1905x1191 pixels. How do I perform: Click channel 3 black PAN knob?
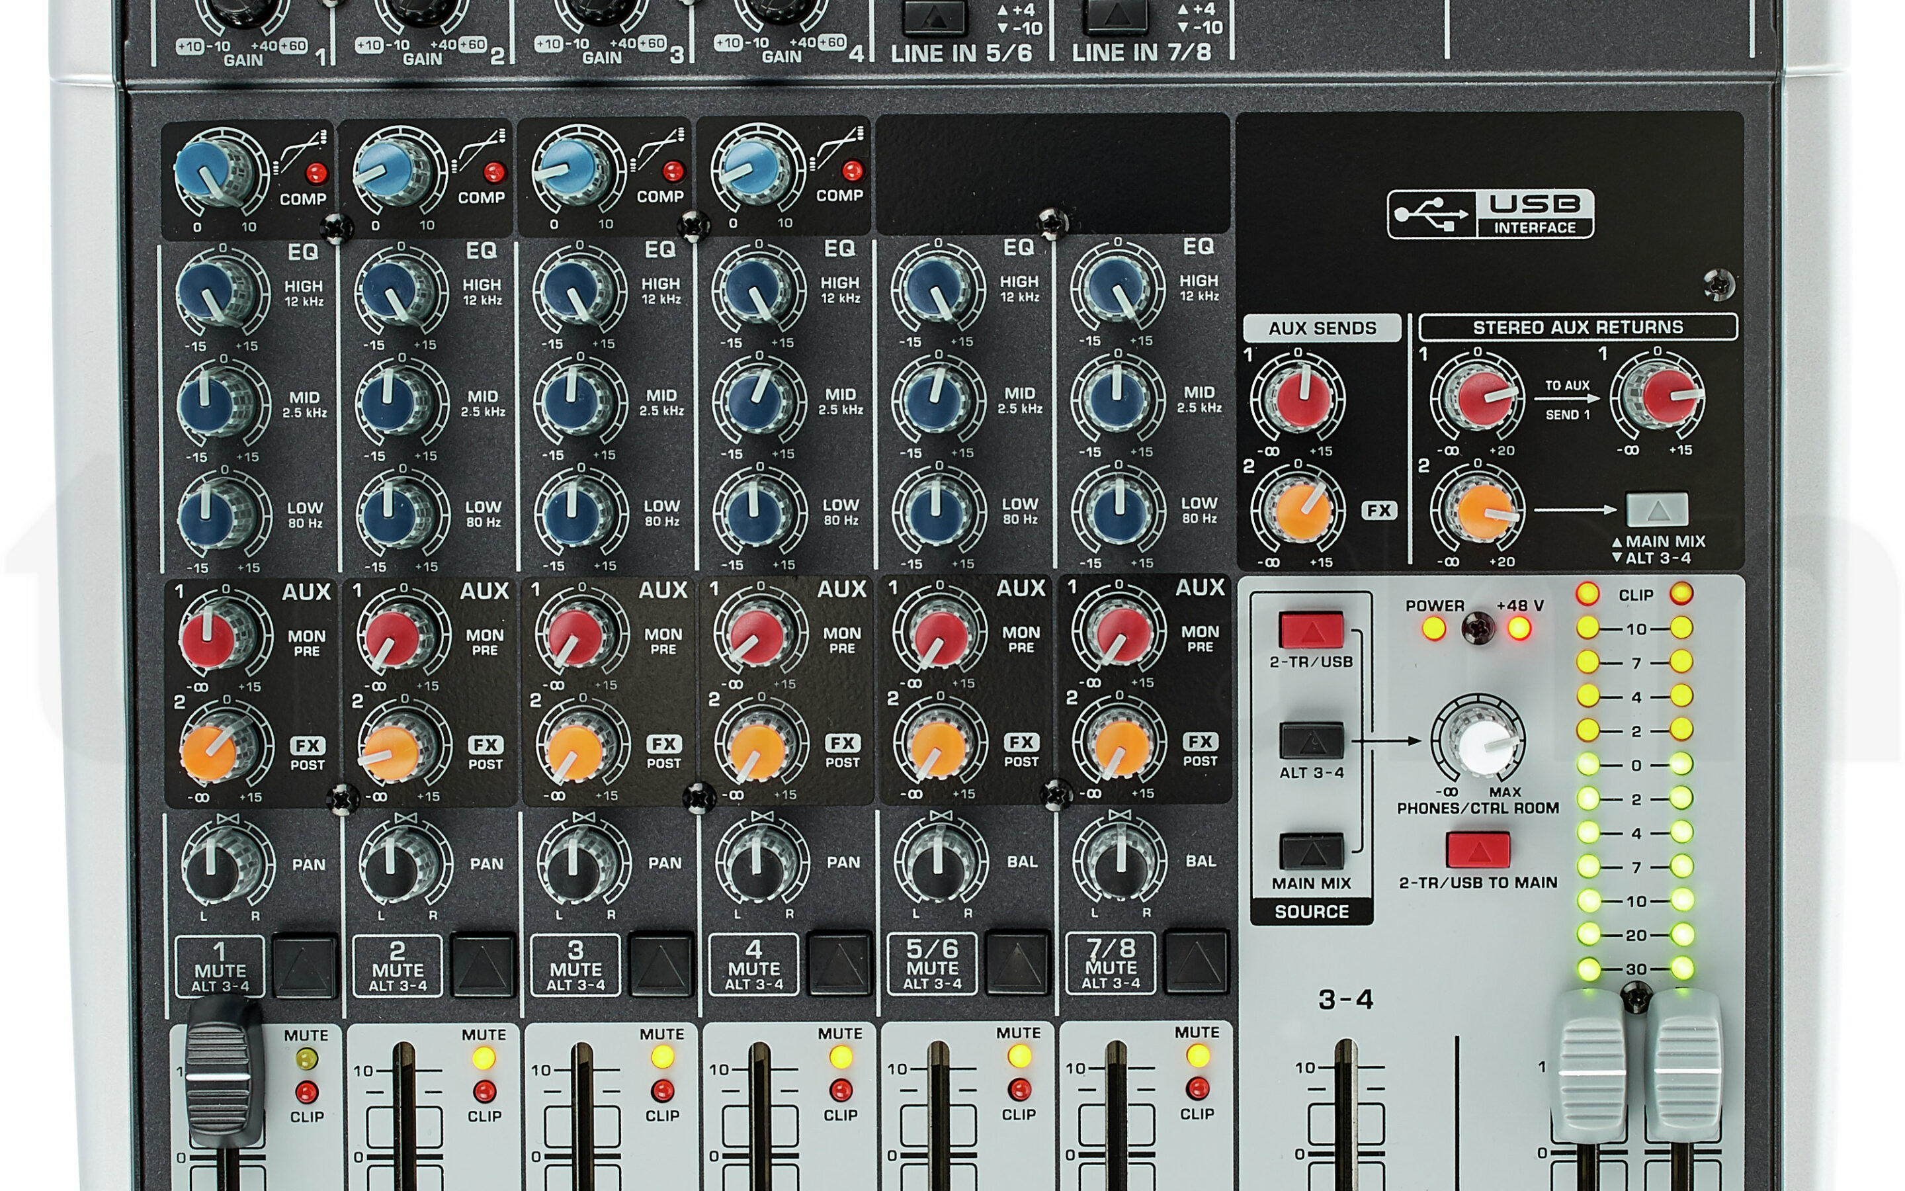click(575, 863)
